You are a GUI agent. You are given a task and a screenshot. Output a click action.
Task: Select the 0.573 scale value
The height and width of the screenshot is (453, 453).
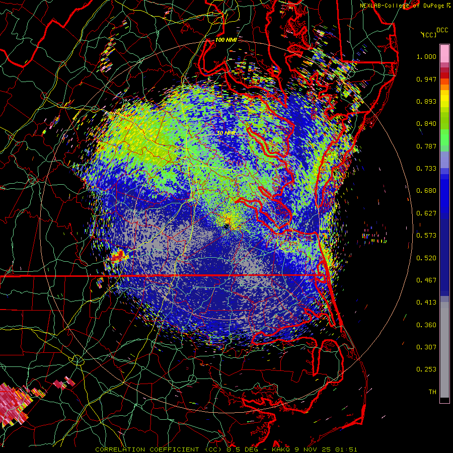[x=426, y=236]
